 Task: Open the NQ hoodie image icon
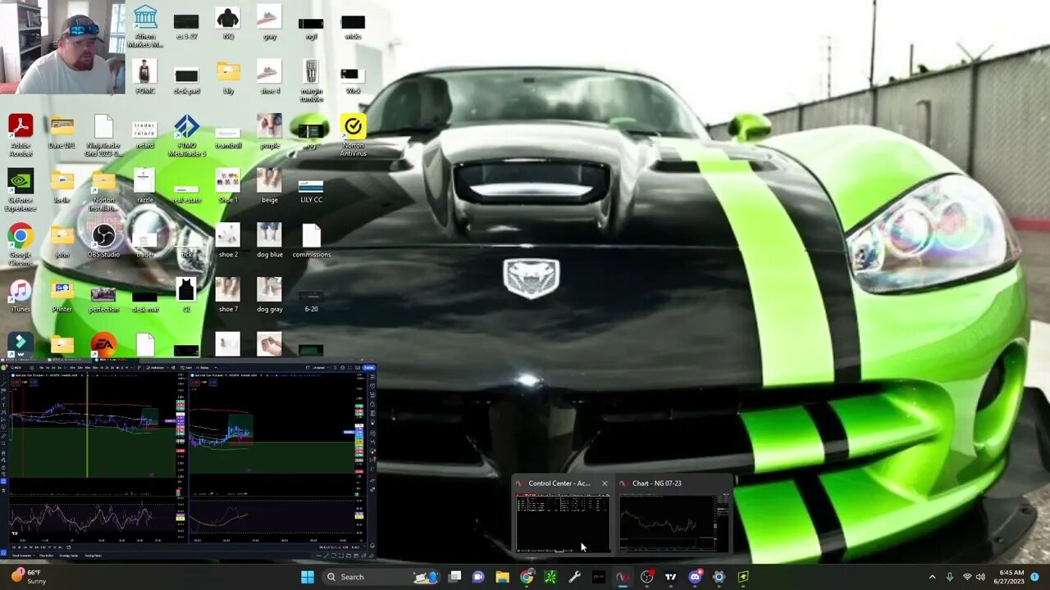pyautogui.click(x=228, y=23)
